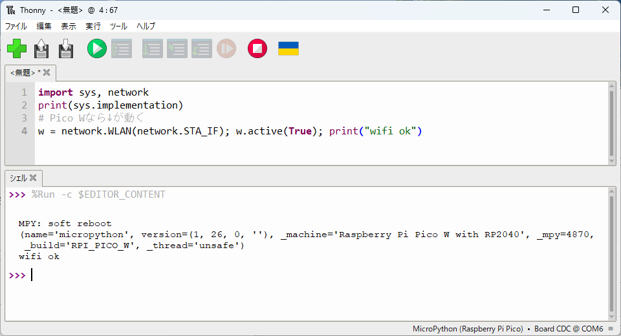621x336 pixels.
Task: Click the editor scrollbar down arrow
Action: pos(611,161)
